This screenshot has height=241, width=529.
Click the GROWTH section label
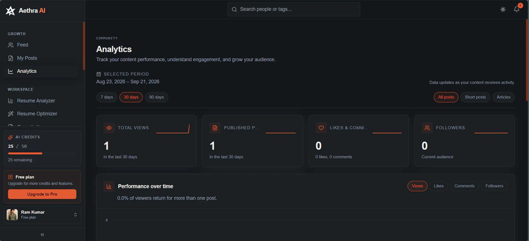[x=17, y=34]
